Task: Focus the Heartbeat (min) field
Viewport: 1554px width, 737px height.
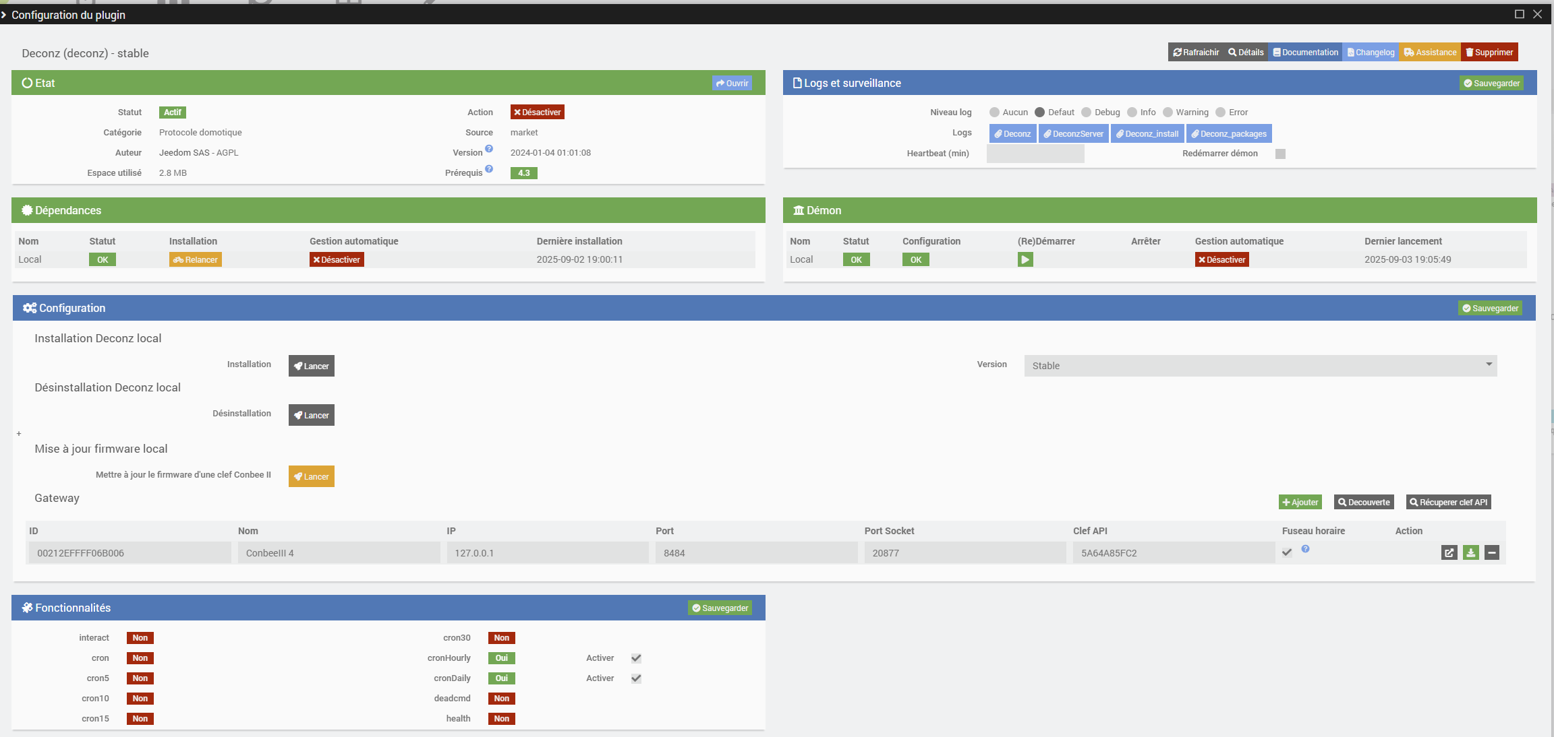Action: click(x=1035, y=154)
